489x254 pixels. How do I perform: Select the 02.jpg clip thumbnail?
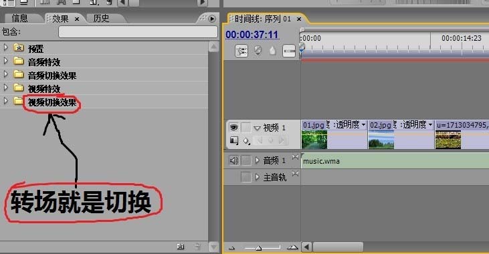coord(381,140)
